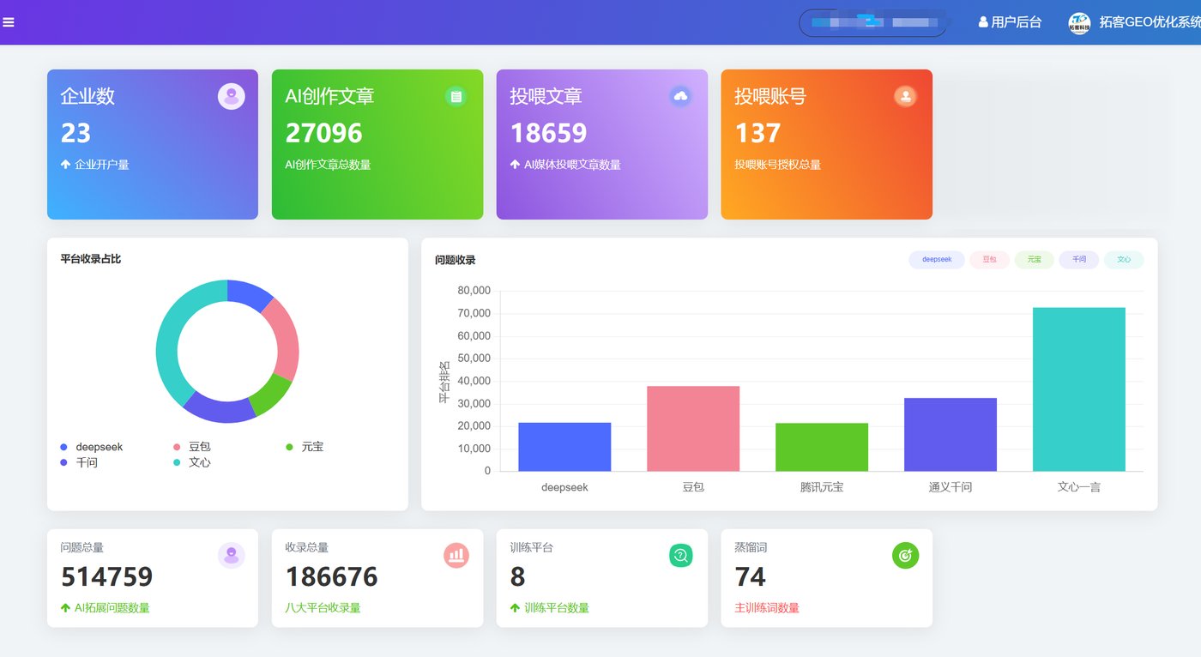The width and height of the screenshot is (1201, 657).
Task: Toggle 元宝 pill in bar chart legend
Action: (1035, 260)
